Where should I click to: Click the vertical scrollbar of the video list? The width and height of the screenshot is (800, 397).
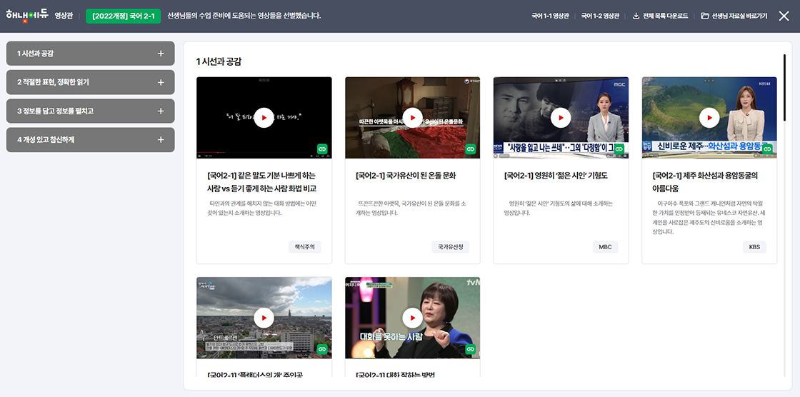pos(785,87)
